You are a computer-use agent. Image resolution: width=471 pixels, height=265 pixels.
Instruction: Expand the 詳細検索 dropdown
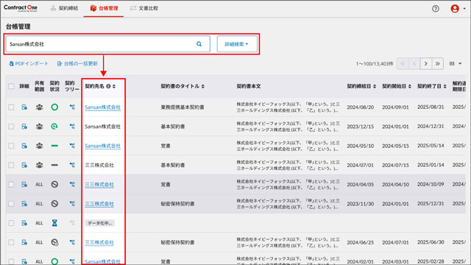point(237,44)
